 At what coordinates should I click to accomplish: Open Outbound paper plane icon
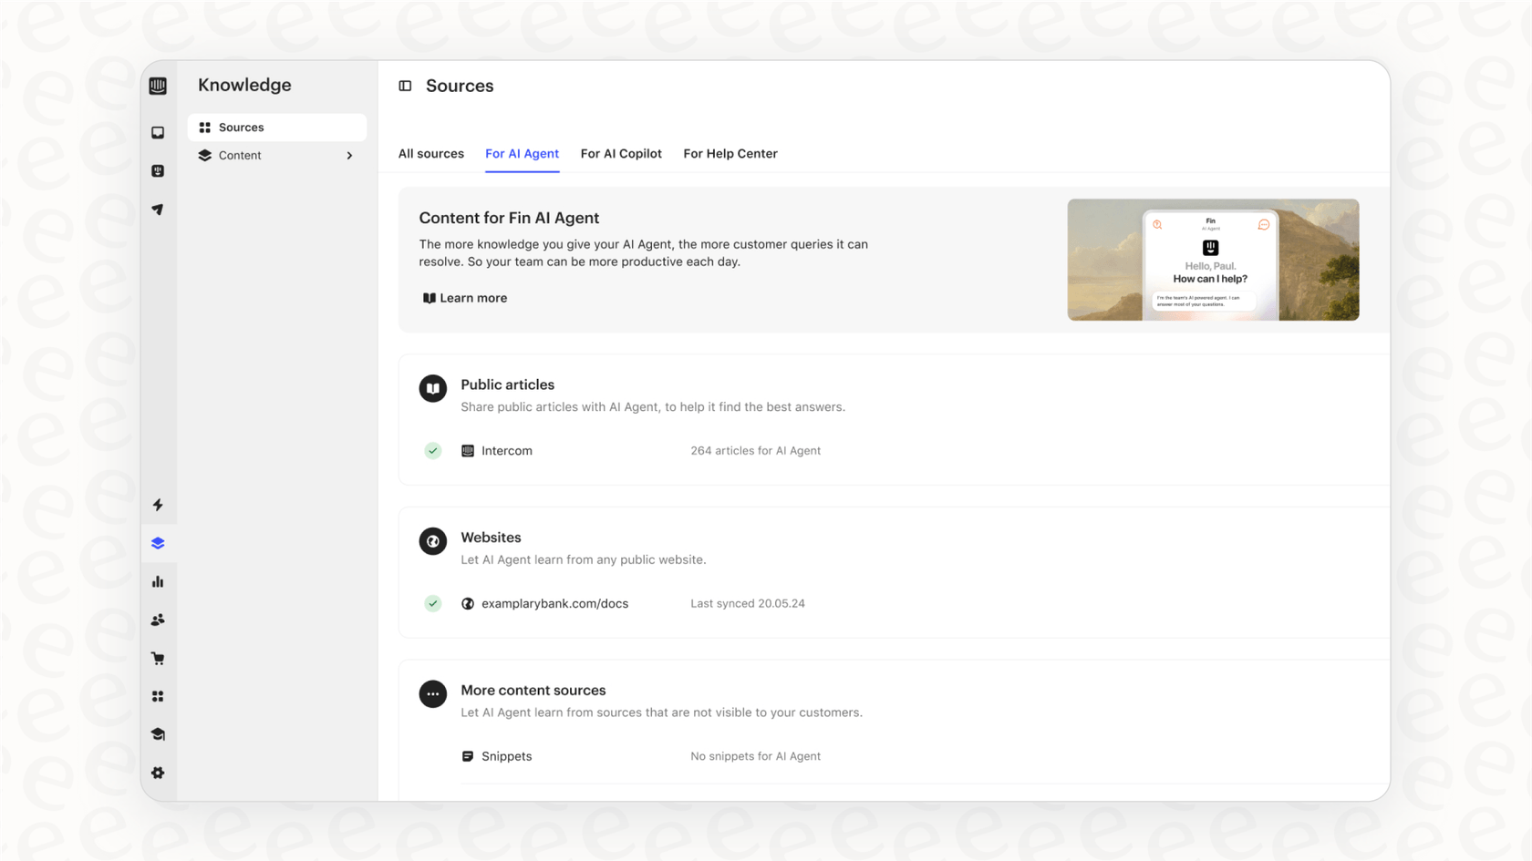pyautogui.click(x=158, y=210)
